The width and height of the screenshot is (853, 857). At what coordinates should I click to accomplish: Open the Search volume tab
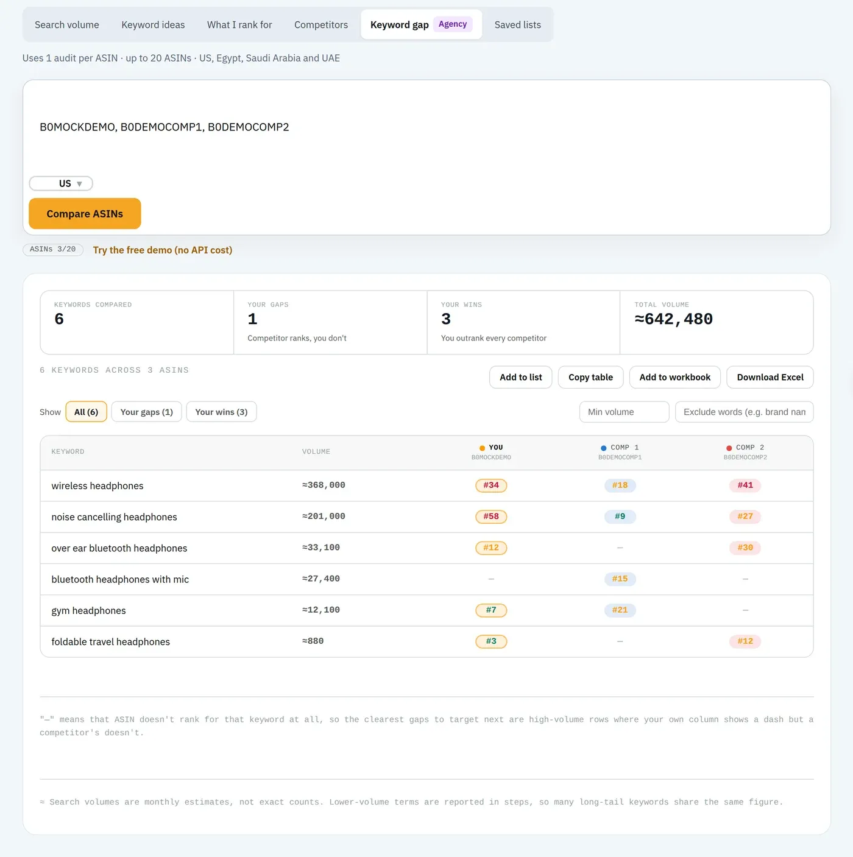click(67, 25)
